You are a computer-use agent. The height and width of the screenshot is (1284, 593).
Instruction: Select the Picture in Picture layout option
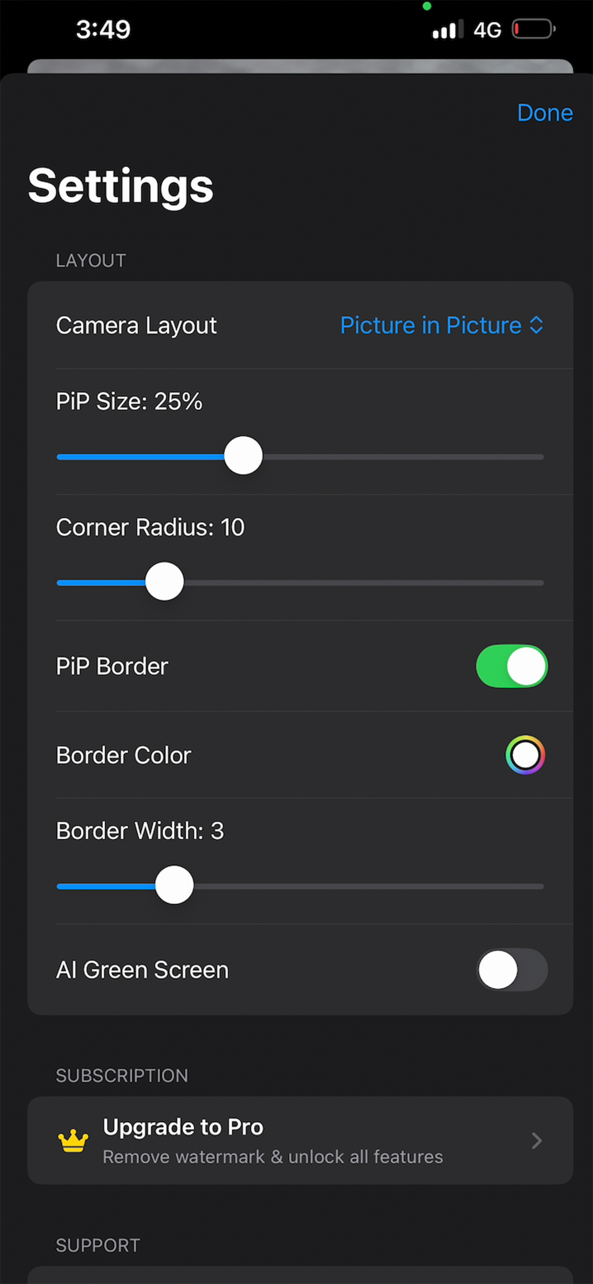tap(431, 325)
